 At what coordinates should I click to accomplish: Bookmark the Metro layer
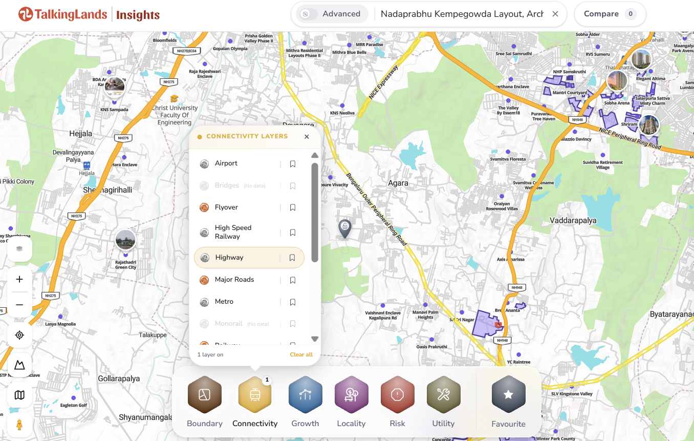(293, 302)
